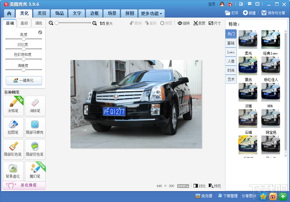Toggle 原图 original image view

tap(166, 23)
